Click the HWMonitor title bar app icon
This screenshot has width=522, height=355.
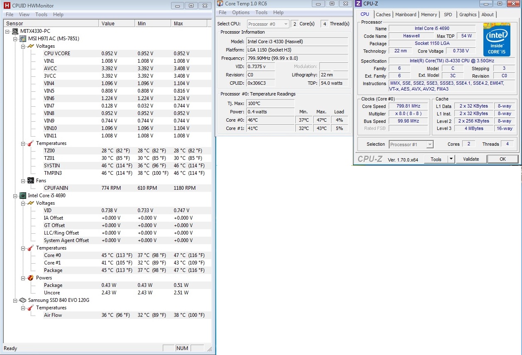[7, 6]
